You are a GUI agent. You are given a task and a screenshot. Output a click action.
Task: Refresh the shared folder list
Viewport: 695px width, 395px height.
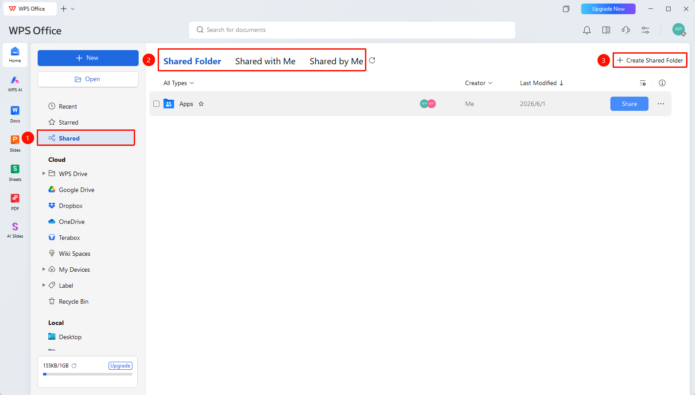pyautogui.click(x=373, y=60)
